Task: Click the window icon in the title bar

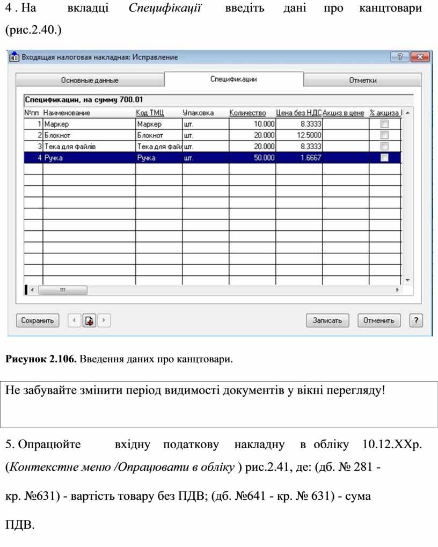Action: tap(14, 57)
